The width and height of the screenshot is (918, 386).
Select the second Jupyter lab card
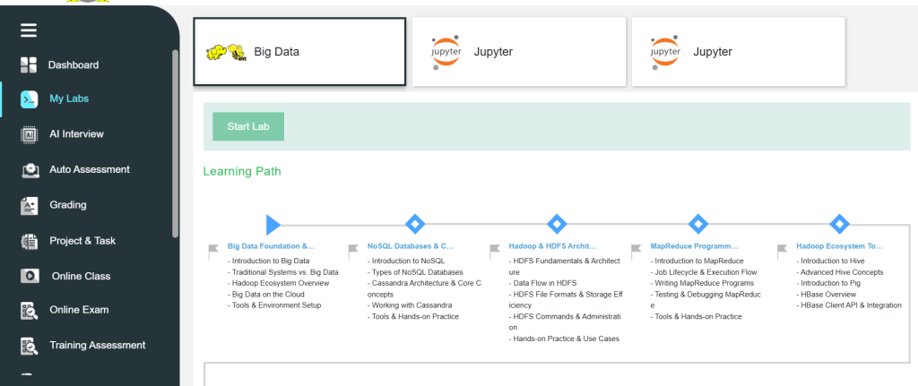pos(738,52)
